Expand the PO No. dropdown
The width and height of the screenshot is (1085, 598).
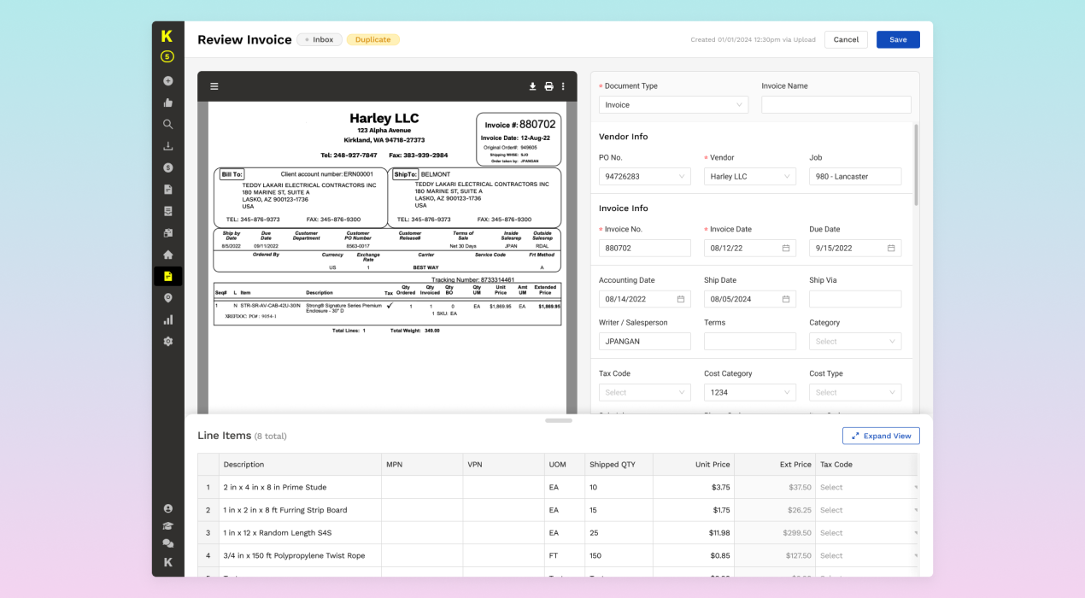644,177
